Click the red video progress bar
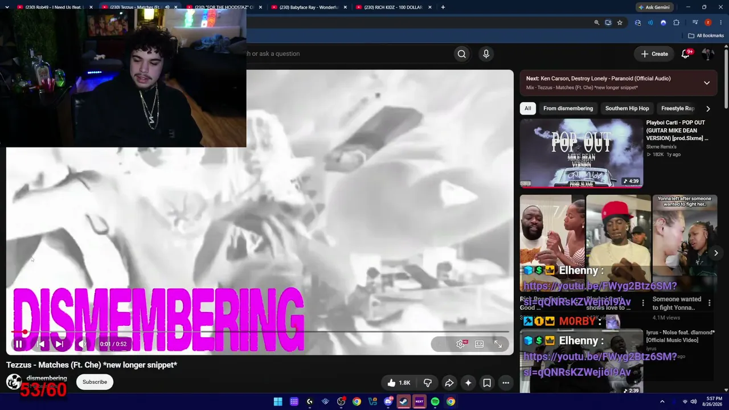Screen dimensions: 729x410 260,331
